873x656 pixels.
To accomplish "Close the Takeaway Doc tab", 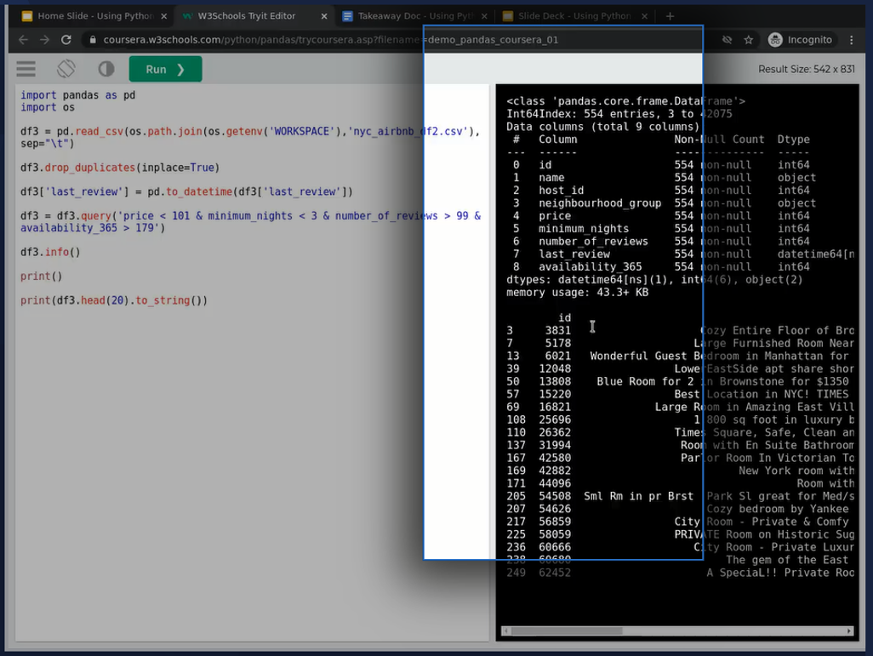I will (x=484, y=16).
